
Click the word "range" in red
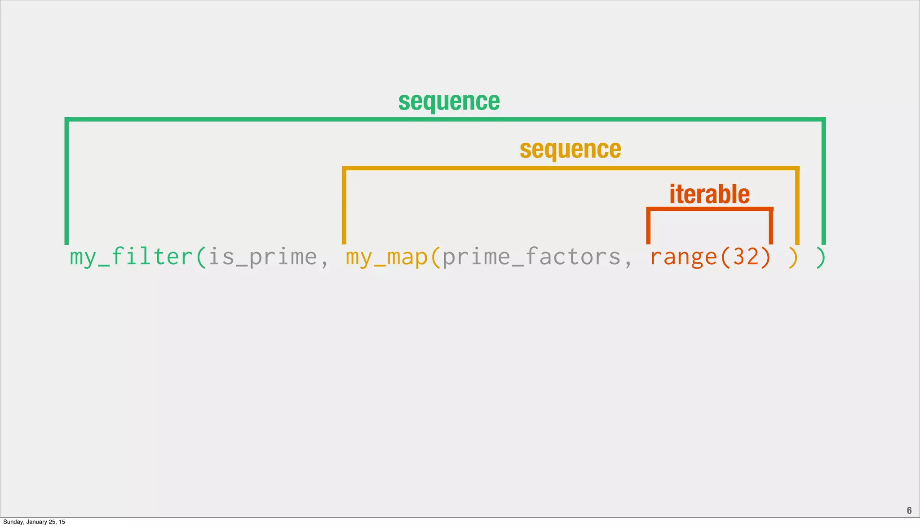coord(683,257)
